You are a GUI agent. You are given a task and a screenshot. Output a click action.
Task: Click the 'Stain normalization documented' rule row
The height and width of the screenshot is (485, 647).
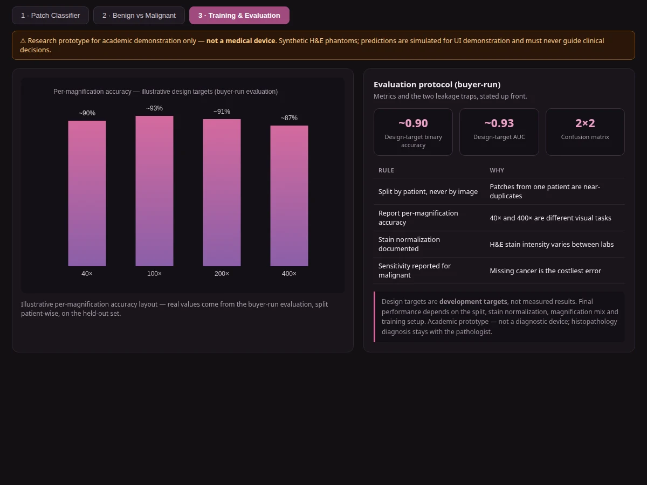[499, 244]
